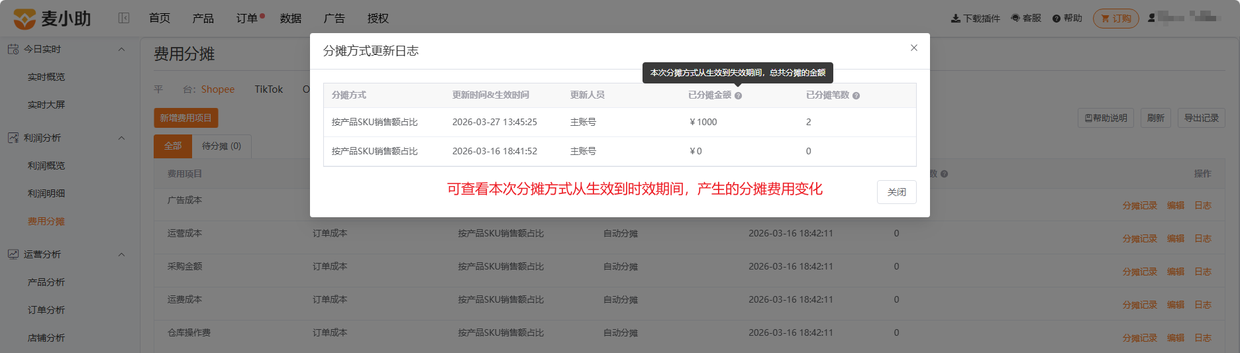This screenshot has width=1240, height=353.
Task: Open 产品分析 in the sidebar
Action: click(x=46, y=282)
